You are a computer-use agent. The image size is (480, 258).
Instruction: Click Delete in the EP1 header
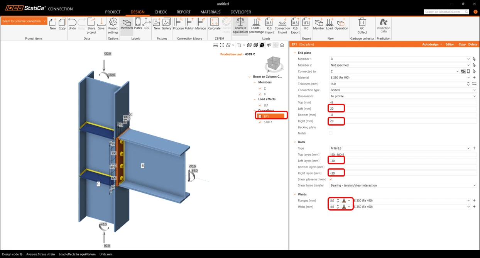(x=473, y=44)
